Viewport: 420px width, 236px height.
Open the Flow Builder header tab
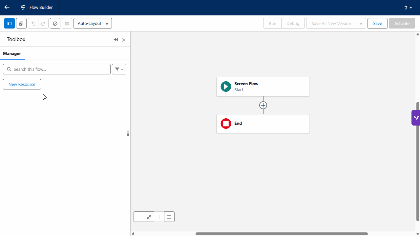pos(36,8)
